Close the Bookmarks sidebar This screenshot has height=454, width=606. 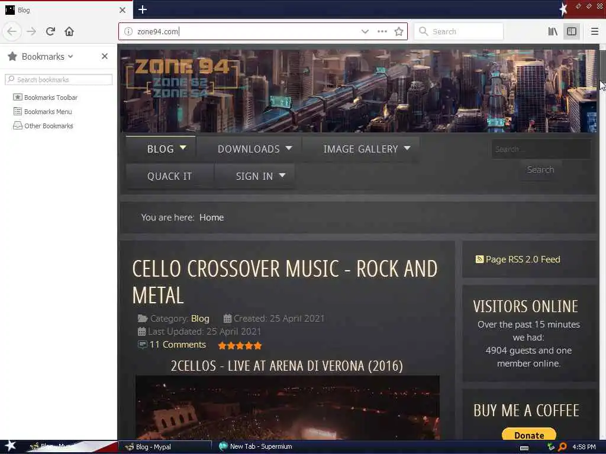point(104,56)
